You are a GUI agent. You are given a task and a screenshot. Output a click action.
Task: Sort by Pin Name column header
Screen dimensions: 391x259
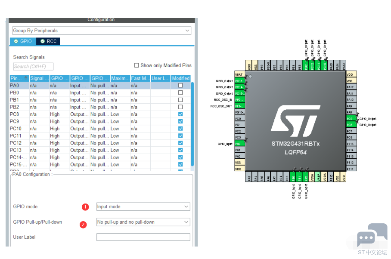tap(19, 78)
